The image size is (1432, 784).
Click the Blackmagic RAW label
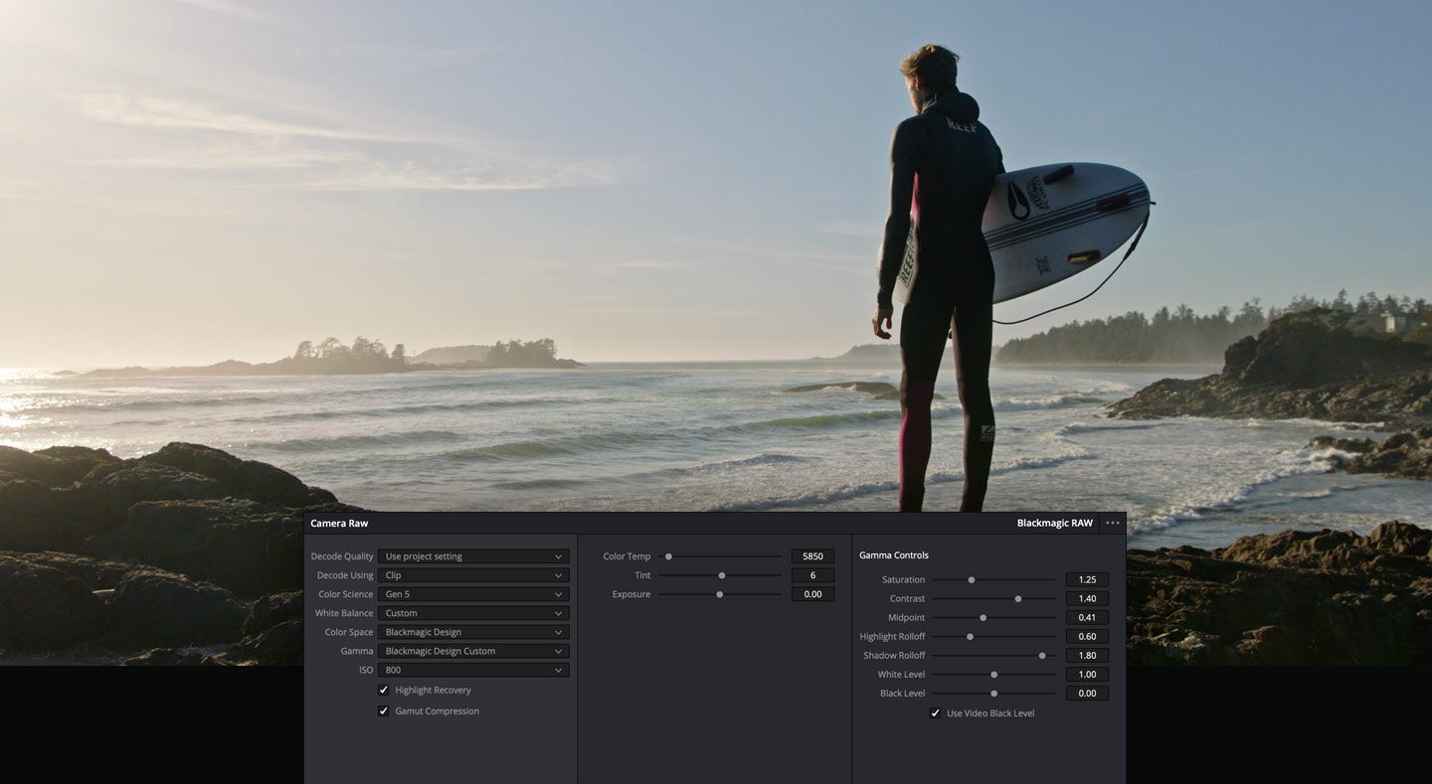coord(1054,522)
